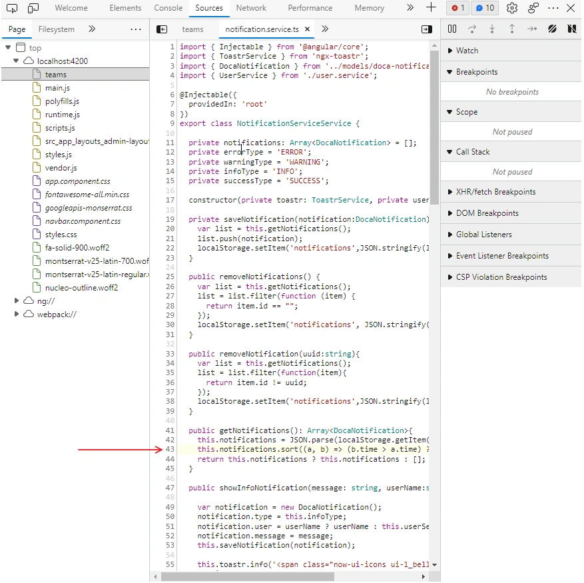Select the teams file in tree

[x=76, y=74]
